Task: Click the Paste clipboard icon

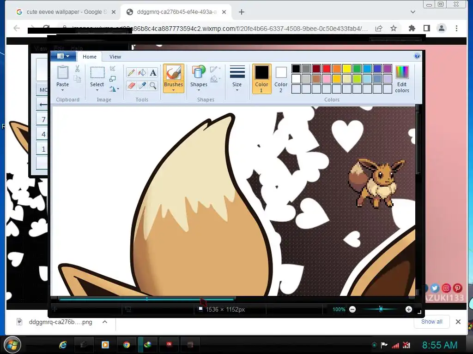Action: point(63,72)
